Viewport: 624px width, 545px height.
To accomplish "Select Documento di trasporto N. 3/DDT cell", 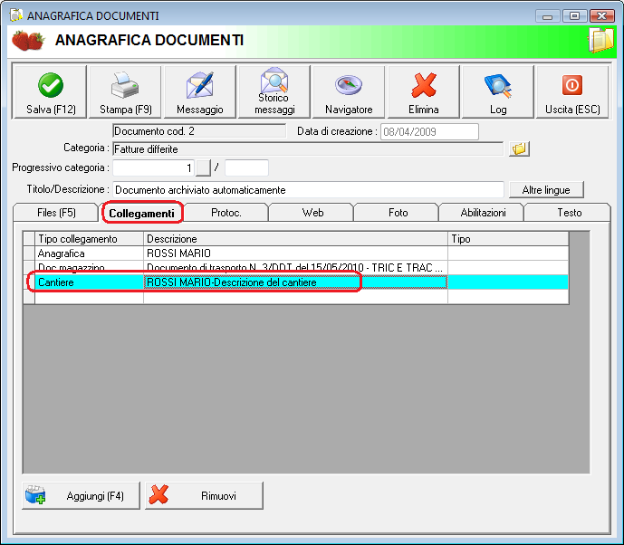I will point(295,268).
